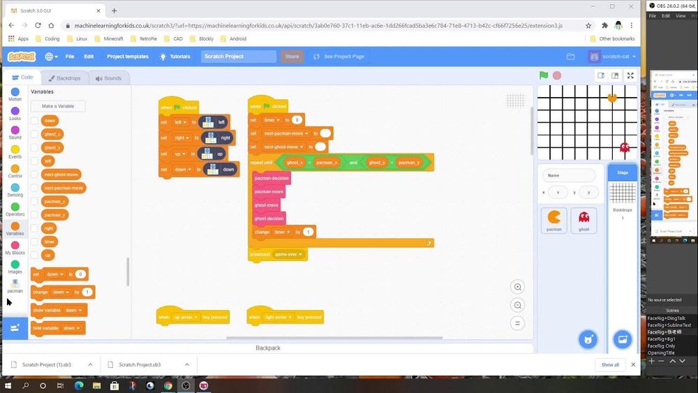Open the File menu in Scratch
The image size is (698, 393).
point(70,57)
